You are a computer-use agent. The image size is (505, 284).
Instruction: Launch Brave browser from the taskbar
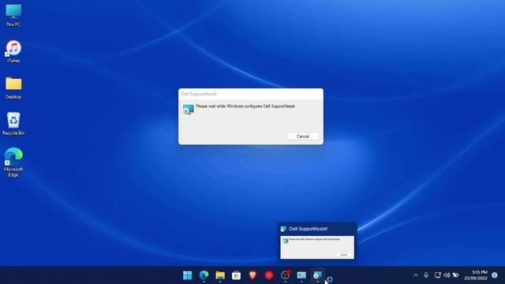tap(252, 275)
